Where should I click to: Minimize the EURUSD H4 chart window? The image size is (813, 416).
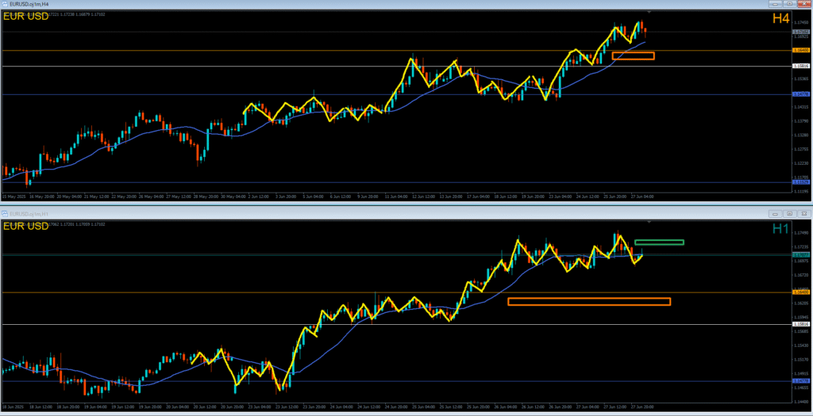[x=775, y=4]
